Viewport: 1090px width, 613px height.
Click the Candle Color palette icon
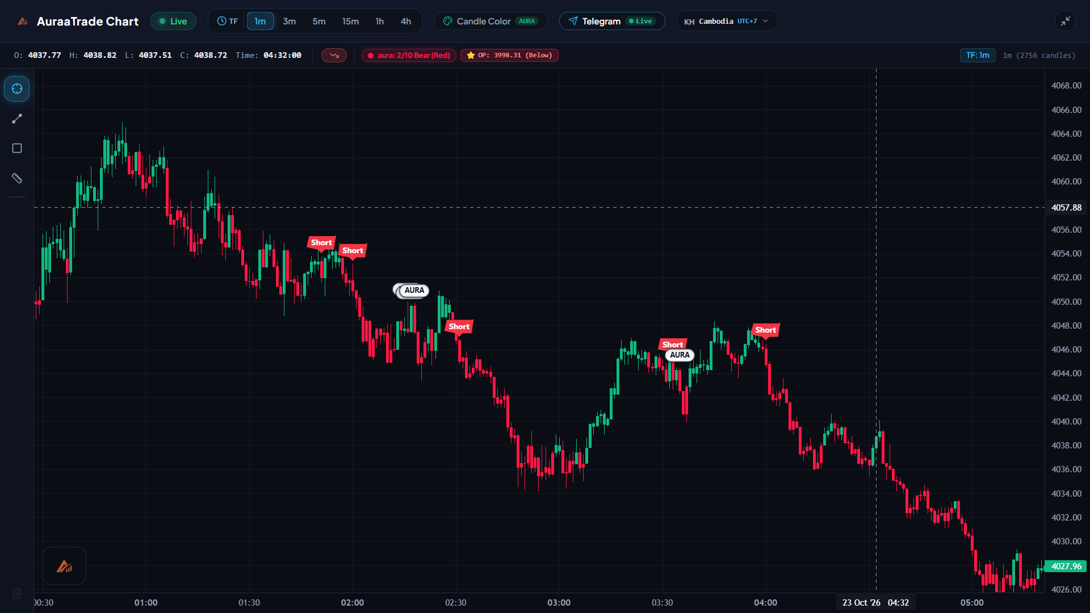(x=447, y=21)
